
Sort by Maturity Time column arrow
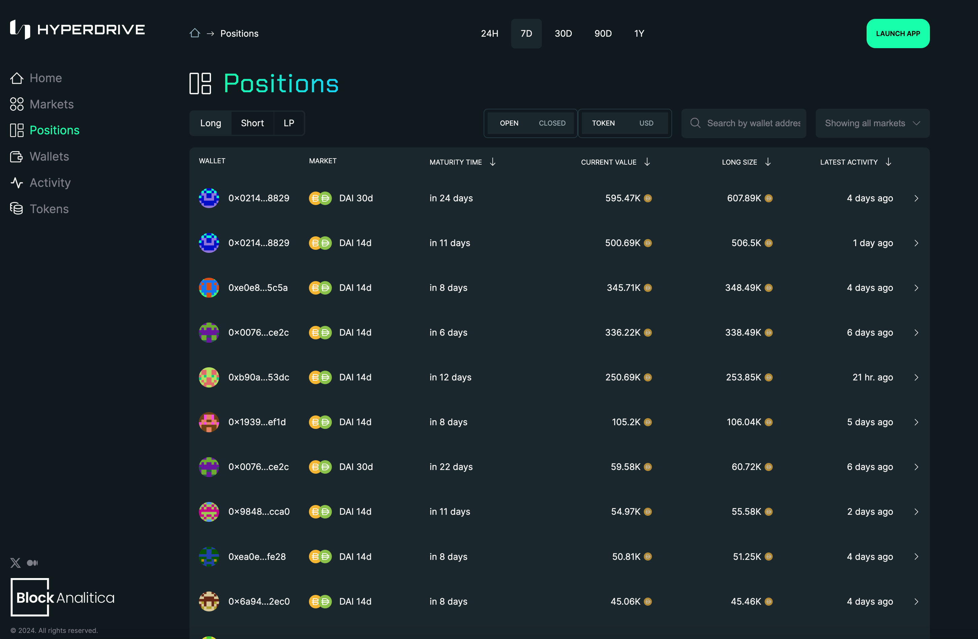(x=492, y=162)
